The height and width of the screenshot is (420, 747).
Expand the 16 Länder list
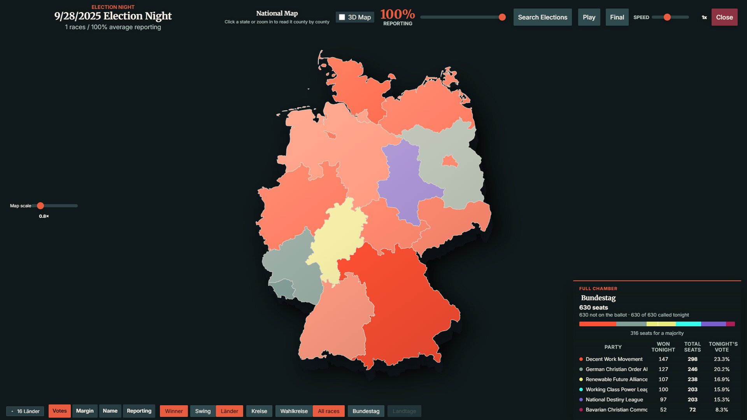click(x=25, y=411)
